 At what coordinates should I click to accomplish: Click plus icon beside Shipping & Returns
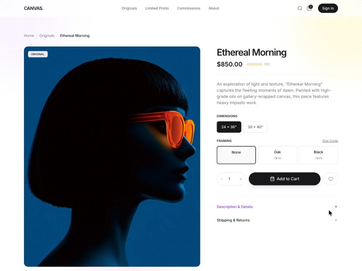point(336,220)
